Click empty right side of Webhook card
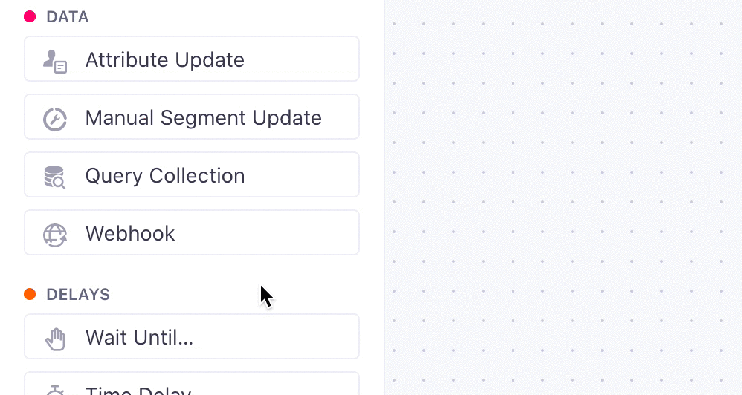Image resolution: width=742 pixels, height=395 pixels. click(x=297, y=233)
